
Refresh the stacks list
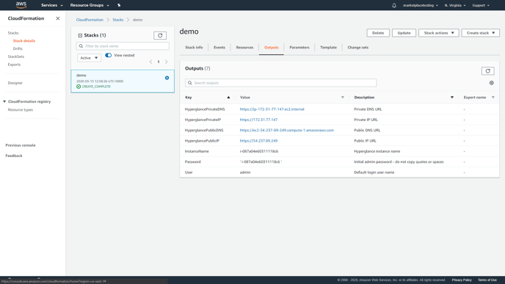160,35
